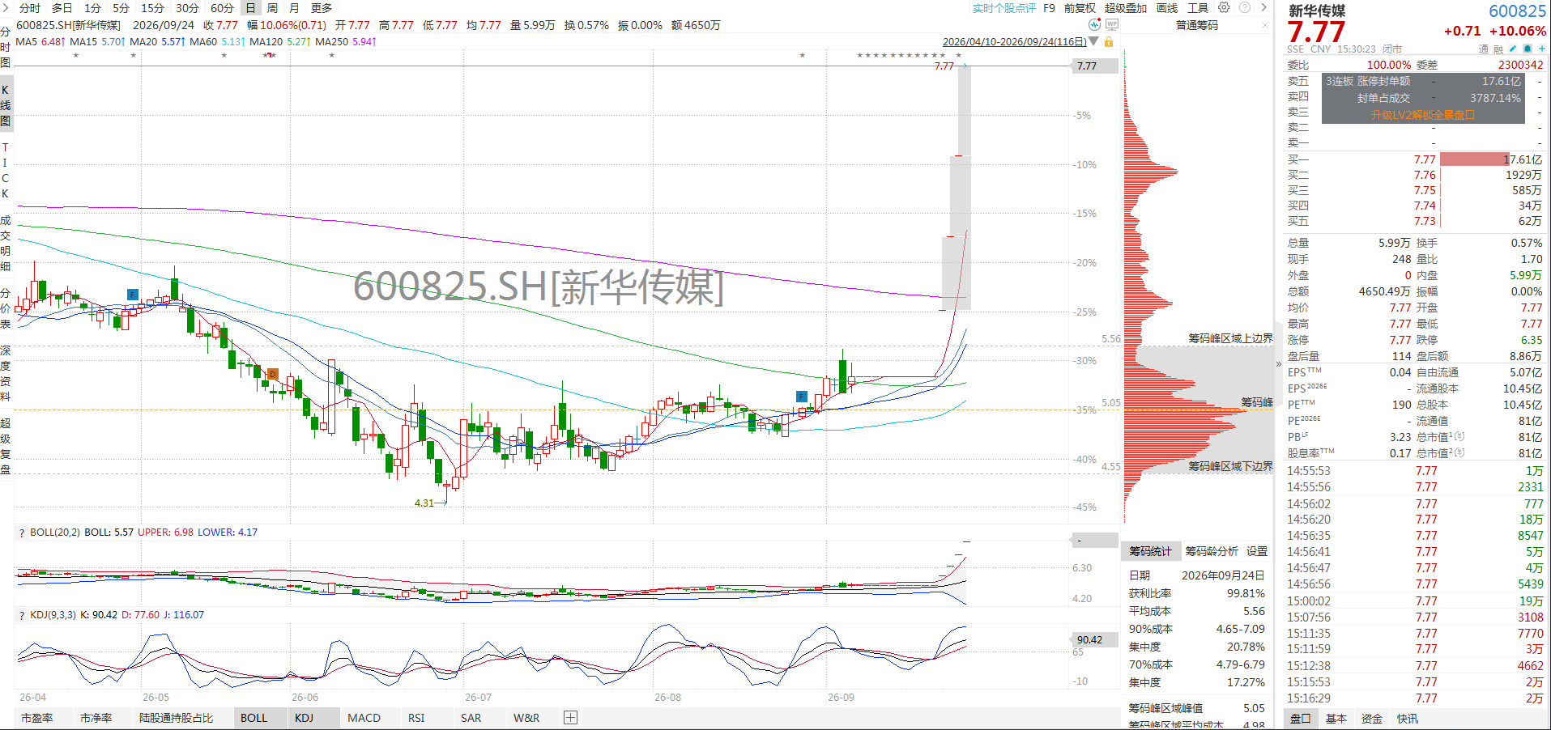Add stock to watchlist with plus icon
1551x730 pixels.
[x=1542, y=49]
